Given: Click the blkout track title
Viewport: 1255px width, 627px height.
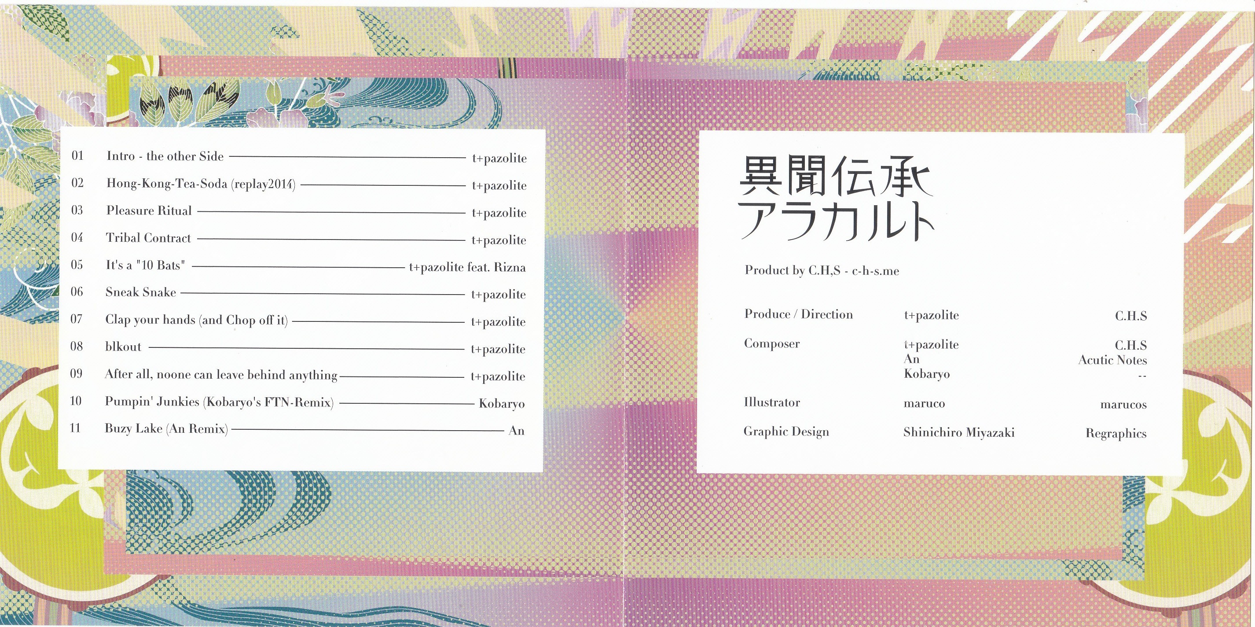Looking at the screenshot, I should click(123, 347).
